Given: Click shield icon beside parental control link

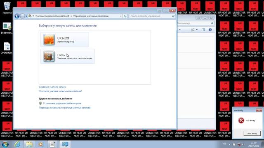Looking at the screenshot, I should pos(40,103).
